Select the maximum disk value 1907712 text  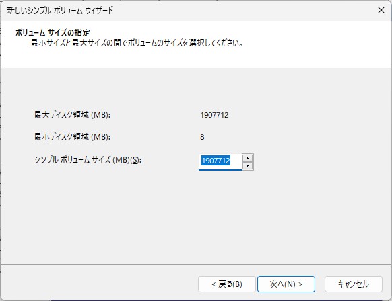(214, 115)
